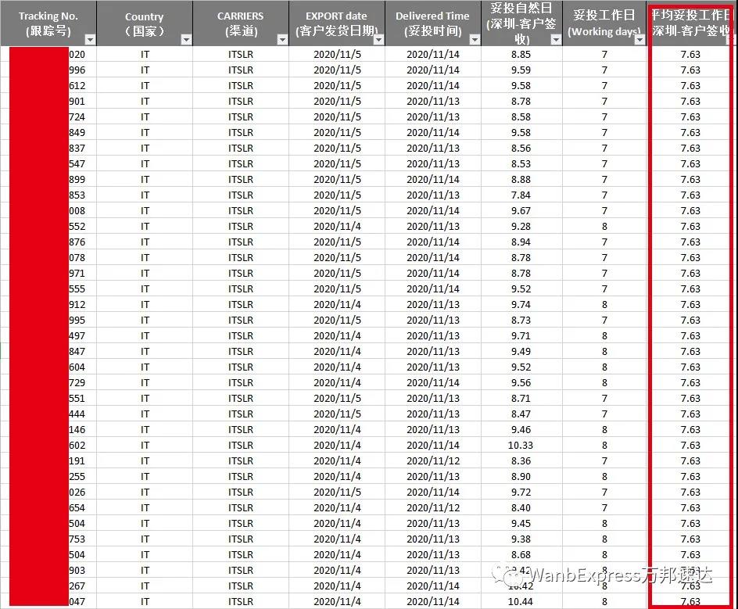738x609 pixels.
Task: Select the 'Tracking No. (跟踪号)' header cell
Action: pos(48,23)
